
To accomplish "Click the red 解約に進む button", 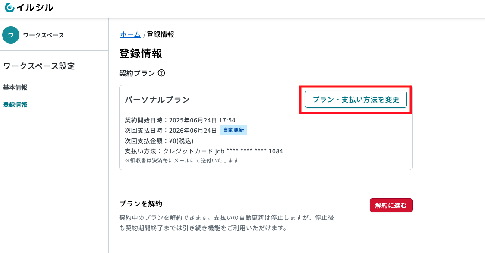I will tap(391, 206).
